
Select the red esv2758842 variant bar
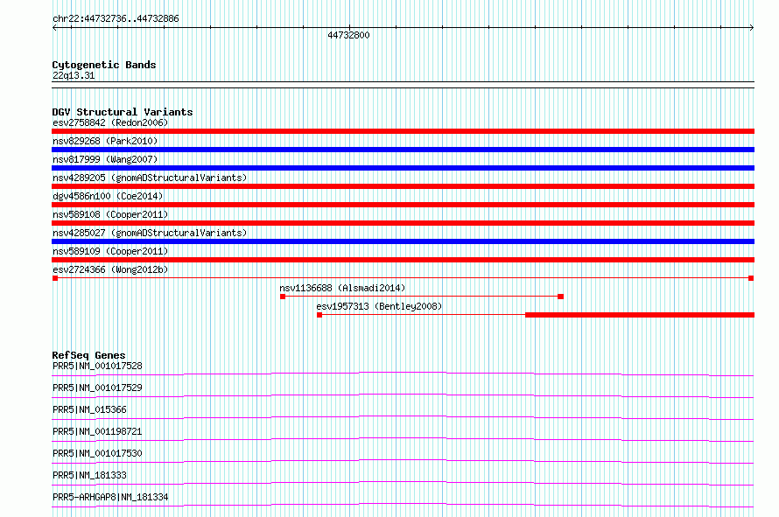coord(403,131)
